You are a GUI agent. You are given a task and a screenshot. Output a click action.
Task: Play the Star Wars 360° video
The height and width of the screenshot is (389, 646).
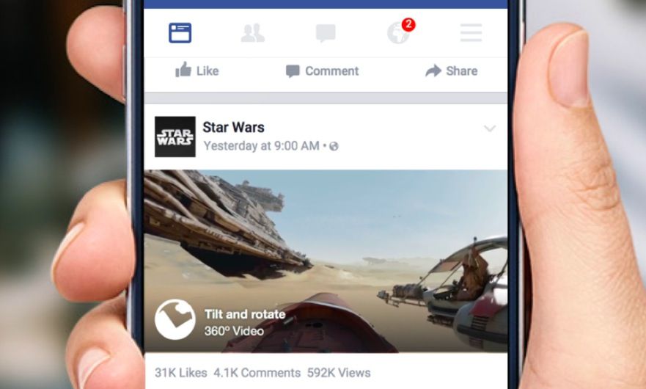[x=326, y=261]
